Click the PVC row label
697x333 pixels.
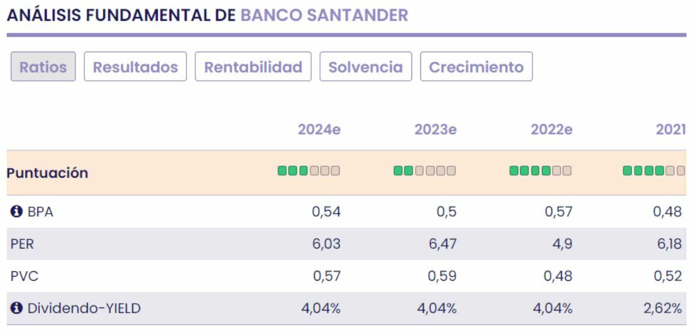tap(18, 277)
